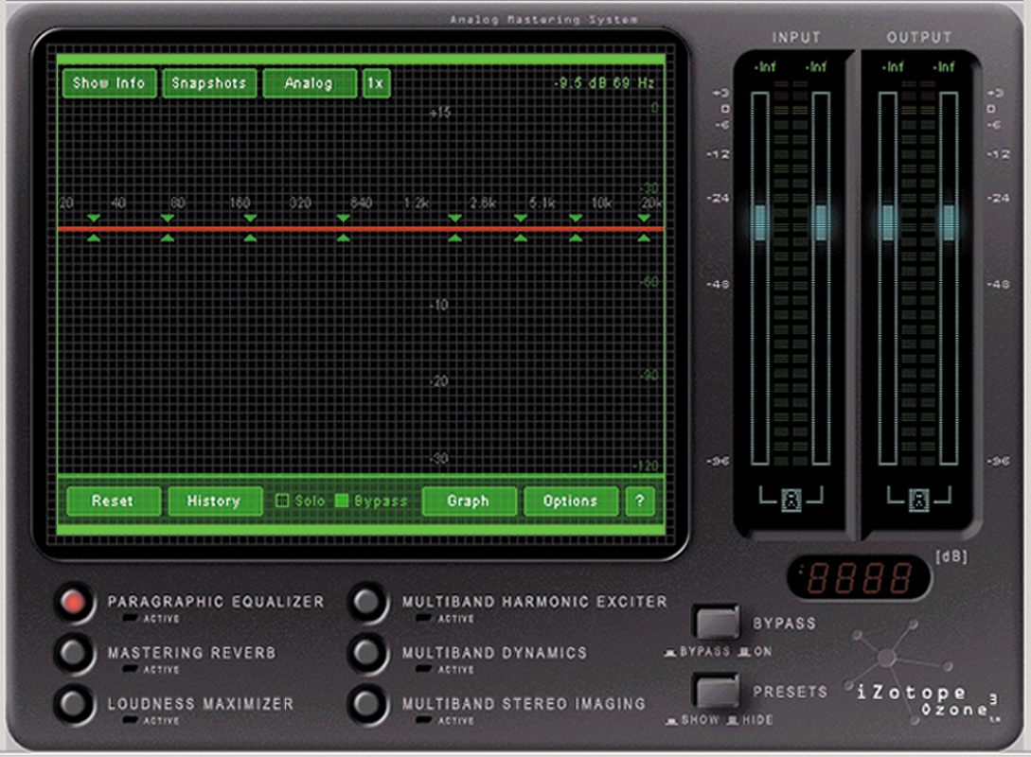The width and height of the screenshot is (1031, 757).
Task: Open the Snapshots panel
Action: point(209,83)
